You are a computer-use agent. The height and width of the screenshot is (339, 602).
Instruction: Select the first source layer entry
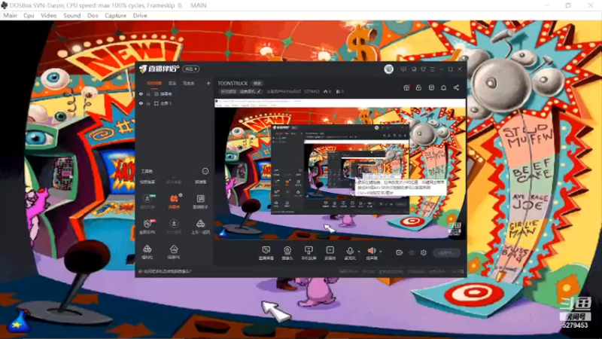pyautogui.click(x=163, y=93)
